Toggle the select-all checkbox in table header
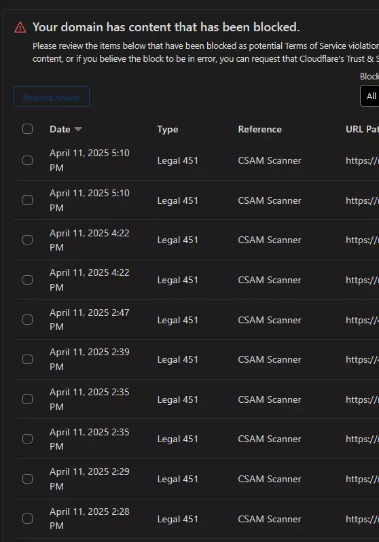This screenshot has height=542, width=379. coord(28,129)
